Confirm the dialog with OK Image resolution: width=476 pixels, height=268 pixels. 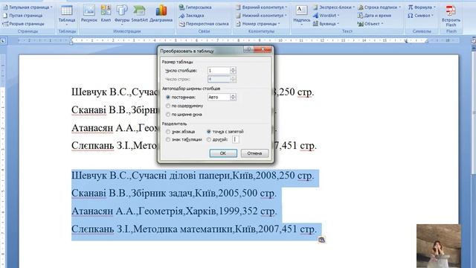tap(223, 153)
